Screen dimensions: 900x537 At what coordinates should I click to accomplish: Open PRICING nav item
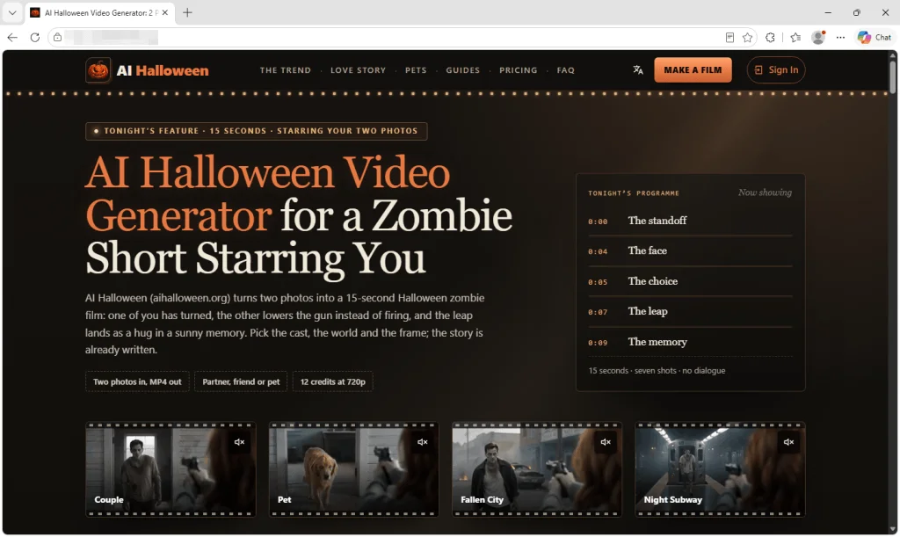[x=519, y=70]
